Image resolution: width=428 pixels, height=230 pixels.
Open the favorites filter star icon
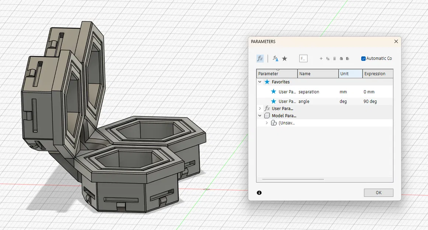click(x=285, y=59)
